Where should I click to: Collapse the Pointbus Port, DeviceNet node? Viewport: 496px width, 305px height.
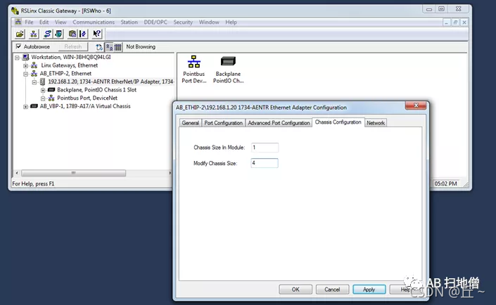click(43, 98)
